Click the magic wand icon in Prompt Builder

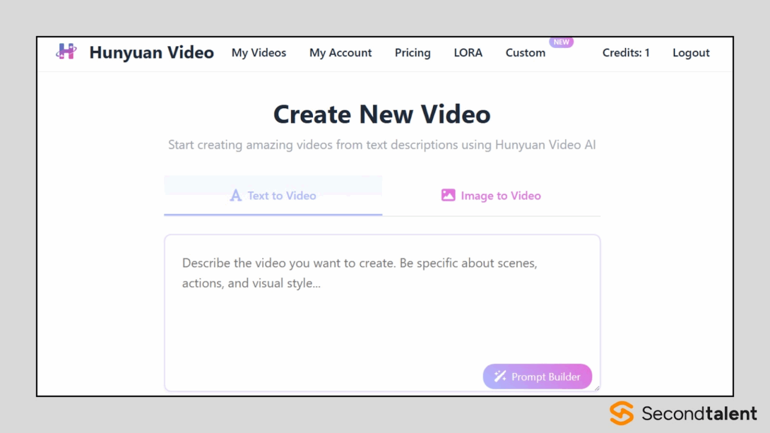coord(500,376)
